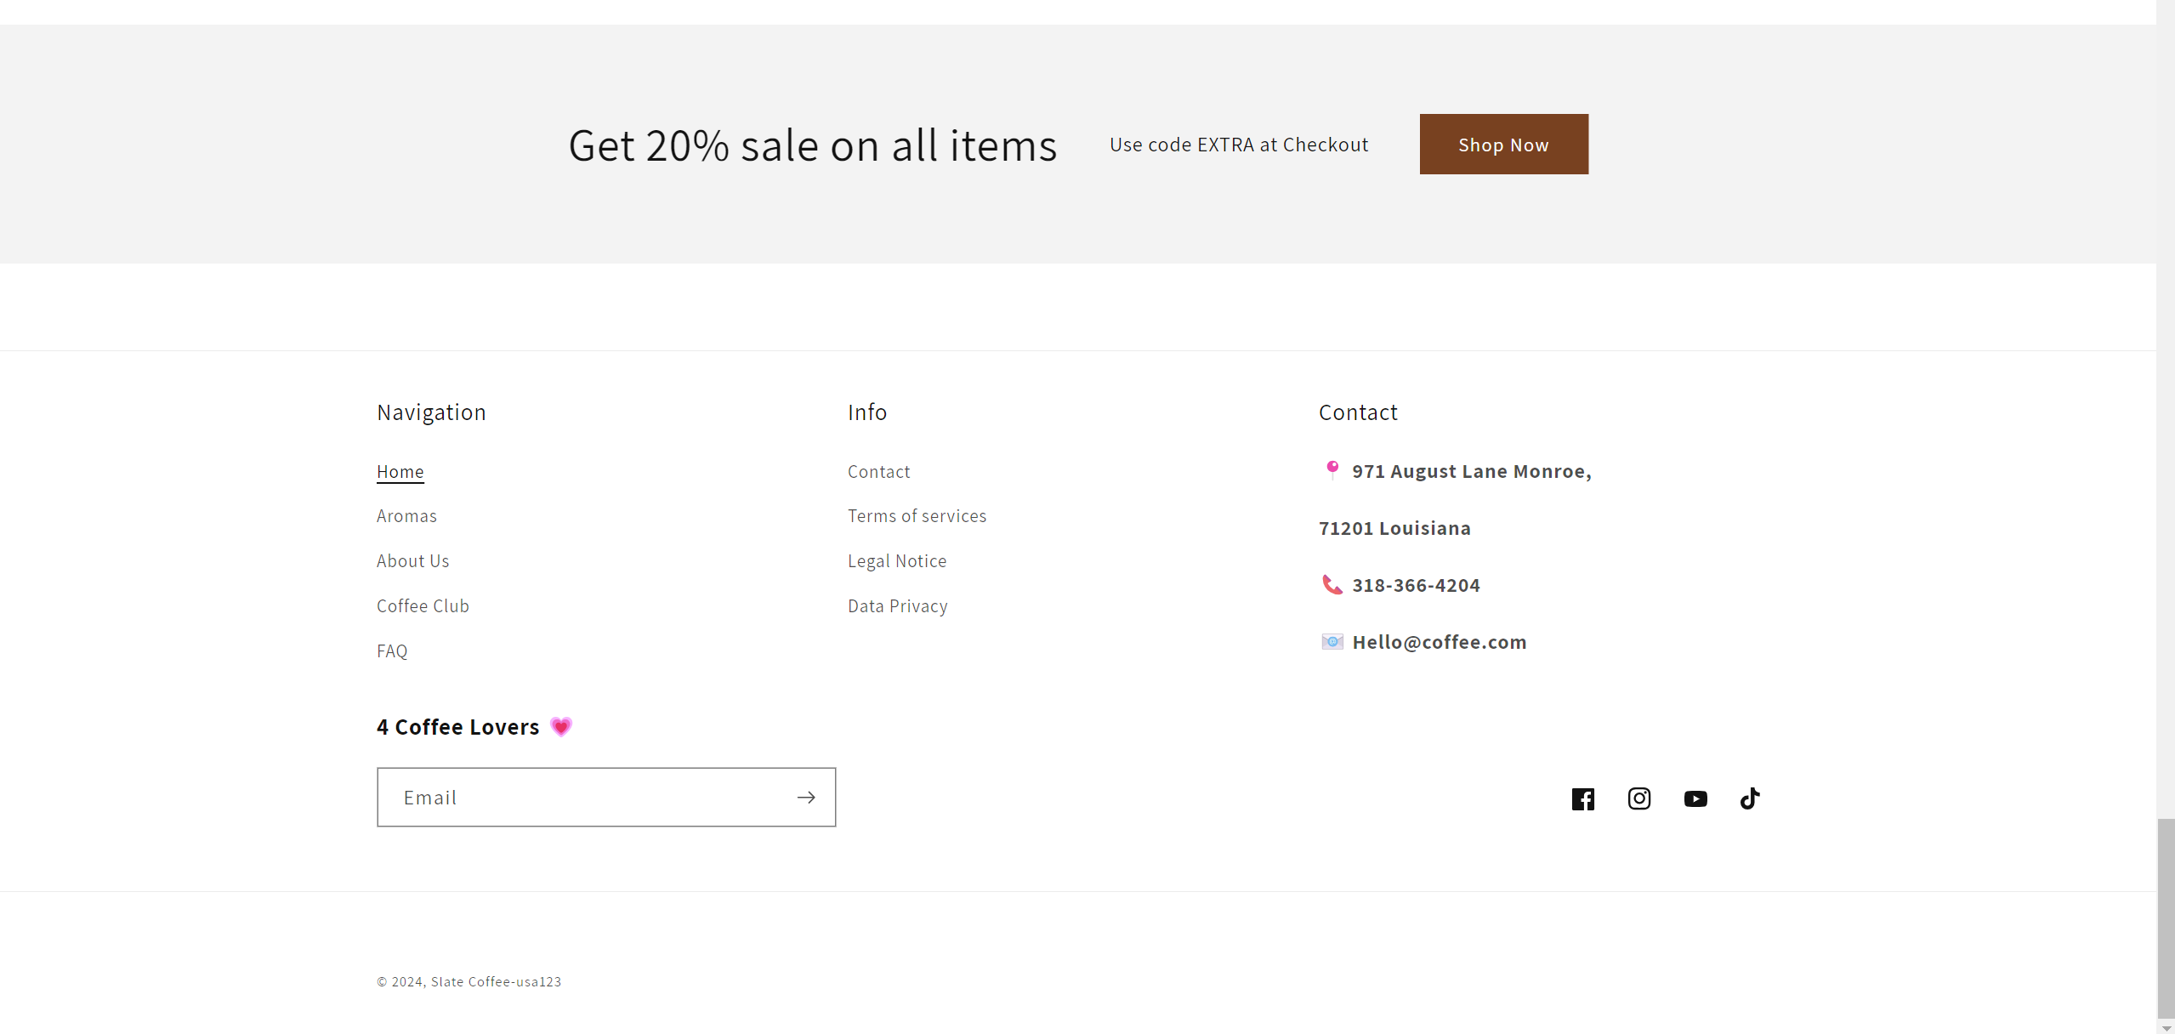
Task: Click the Hello@coffee.com email address
Action: coord(1439,642)
